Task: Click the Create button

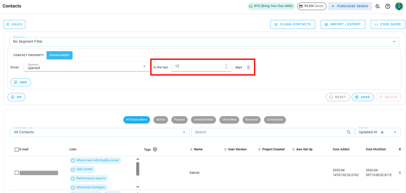Action: click(x=15, y=24)
